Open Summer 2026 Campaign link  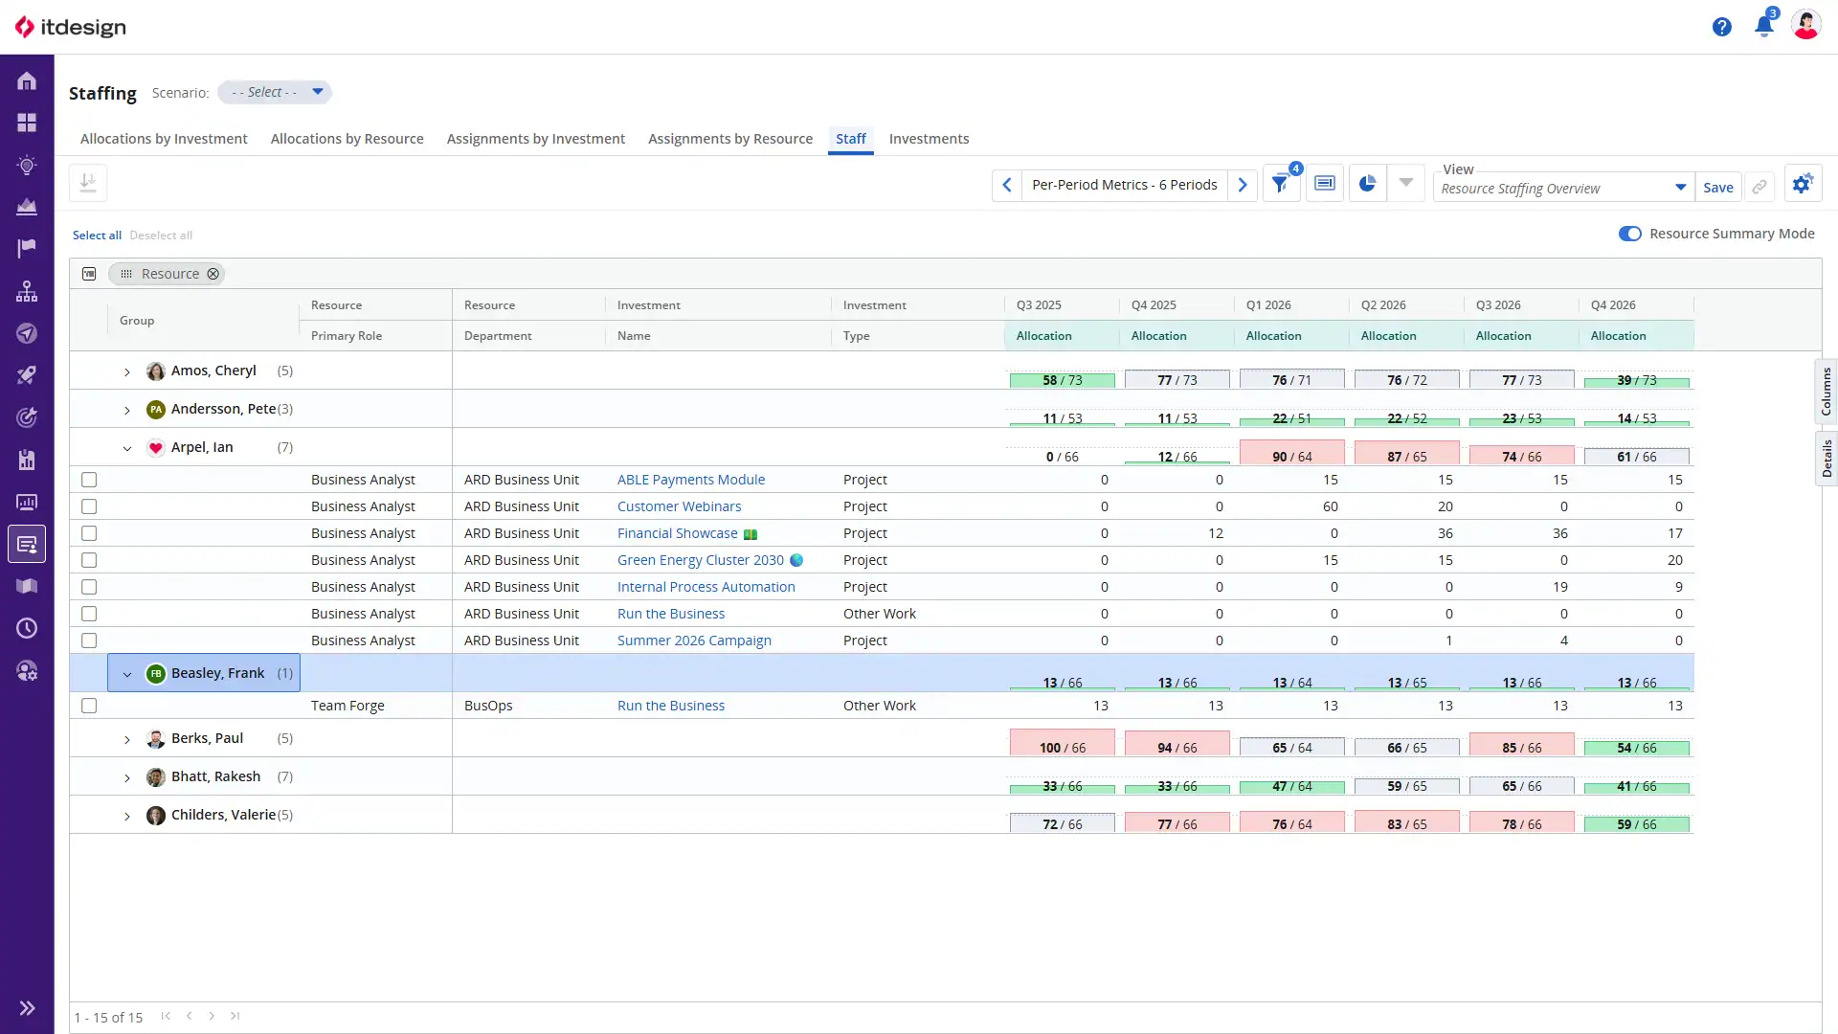click(694, 641)
